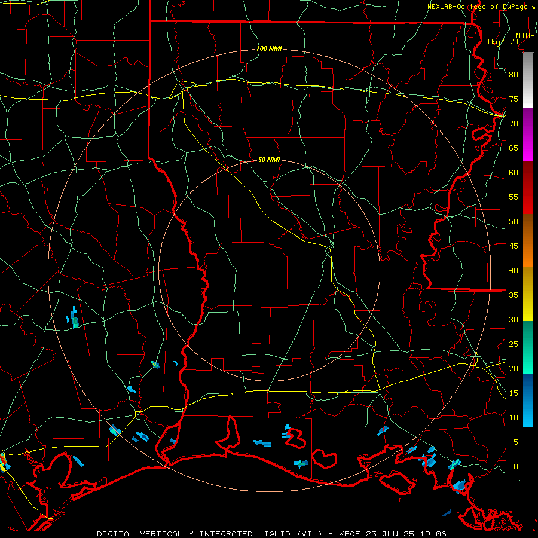Click legend scale value 35
This screenshot has height=538, width=538.
pyautogui.click(x=513, y=295)
